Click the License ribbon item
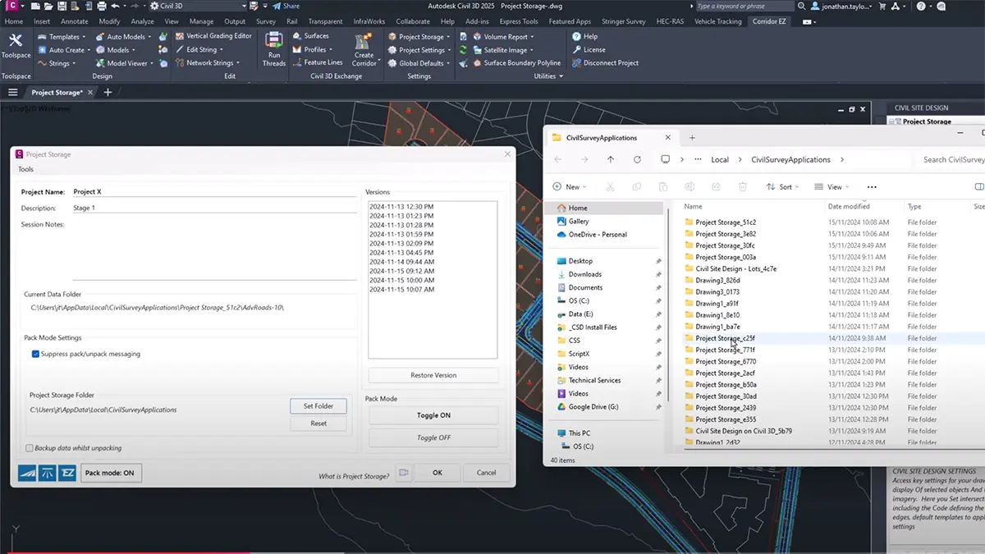Screen dimensions: 985x554 click(589, 50)
